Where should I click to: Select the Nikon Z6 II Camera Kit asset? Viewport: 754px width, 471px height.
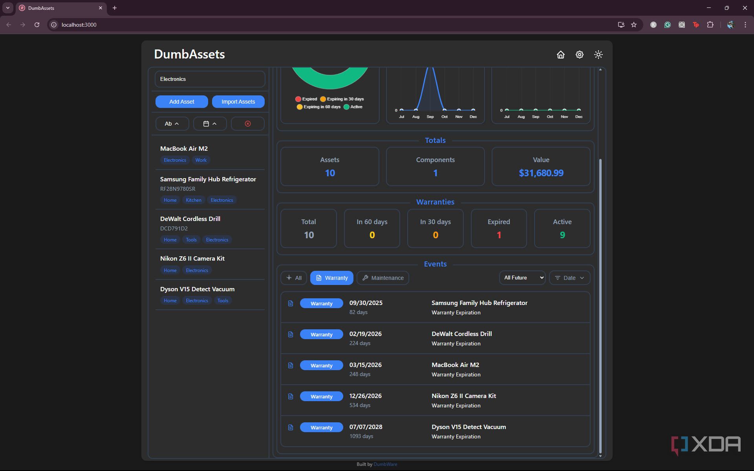click(210, 264)
